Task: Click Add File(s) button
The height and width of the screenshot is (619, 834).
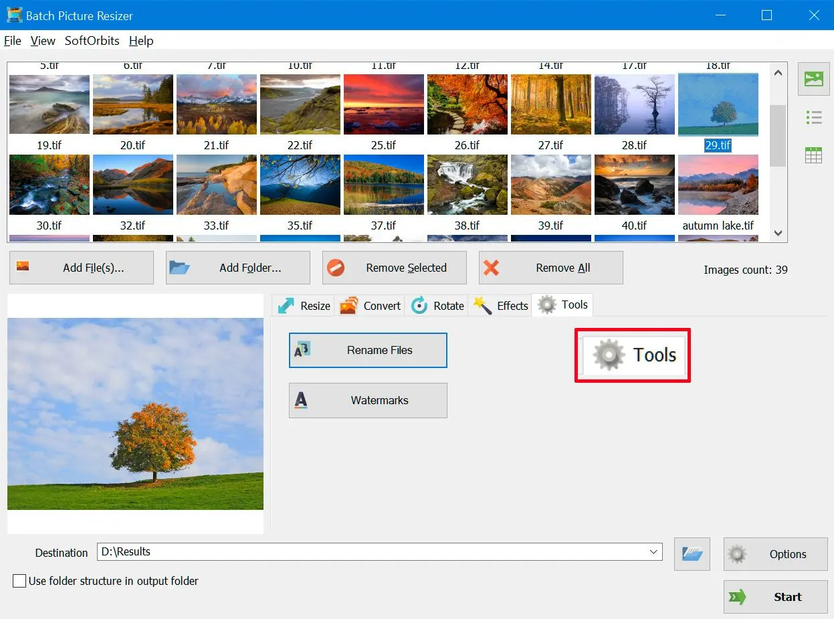Action: coord(82,268)
